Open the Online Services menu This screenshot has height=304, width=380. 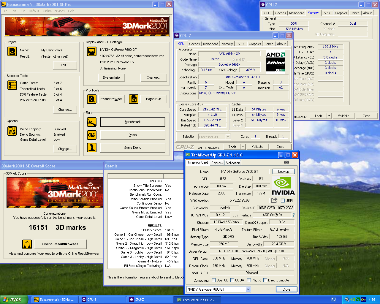[54, 11]
